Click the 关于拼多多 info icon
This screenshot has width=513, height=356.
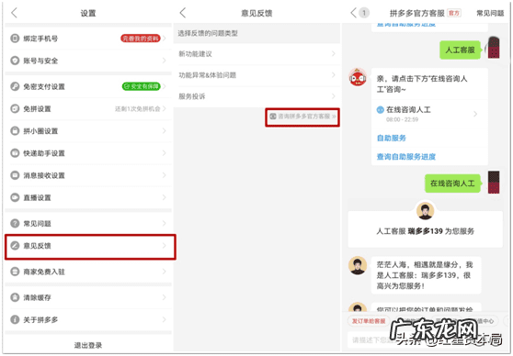pyautogui.click(x=15, y=319)
